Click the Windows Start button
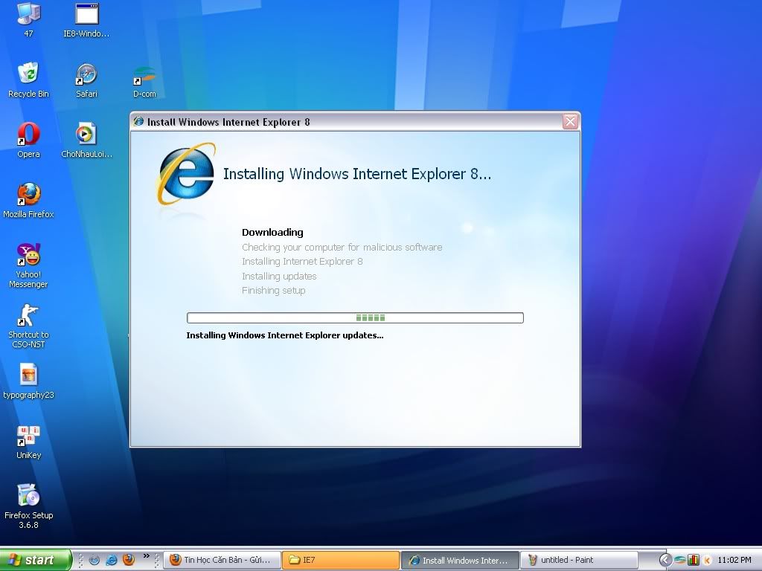Screen dimensions: 762x571 (x=35, y=560)
